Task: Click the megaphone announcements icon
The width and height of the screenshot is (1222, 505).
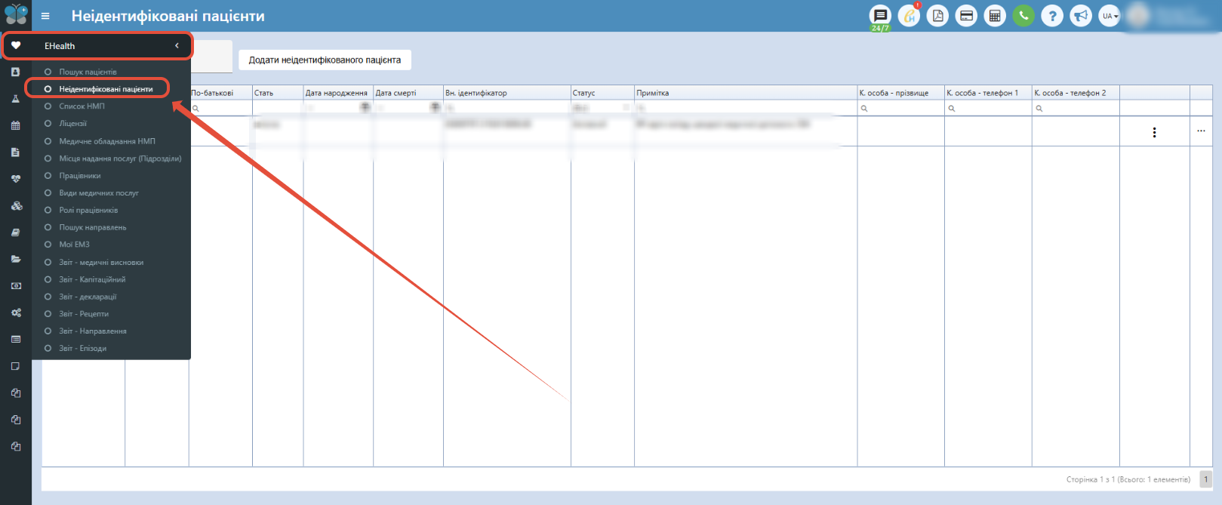Action: tap(1081, 16)
